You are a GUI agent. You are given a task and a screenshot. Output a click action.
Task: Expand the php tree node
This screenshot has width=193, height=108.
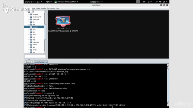point(29,40)
